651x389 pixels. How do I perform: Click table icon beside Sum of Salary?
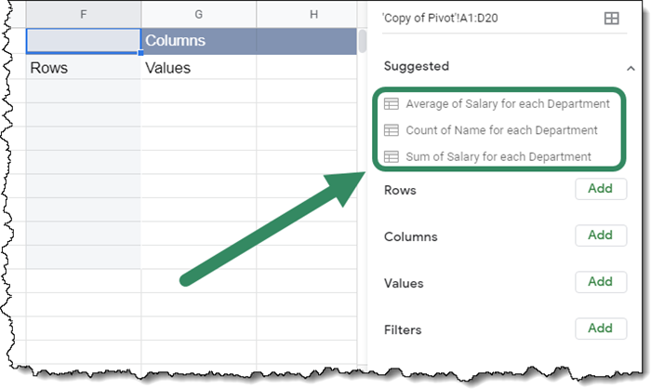tap(392, 156)
